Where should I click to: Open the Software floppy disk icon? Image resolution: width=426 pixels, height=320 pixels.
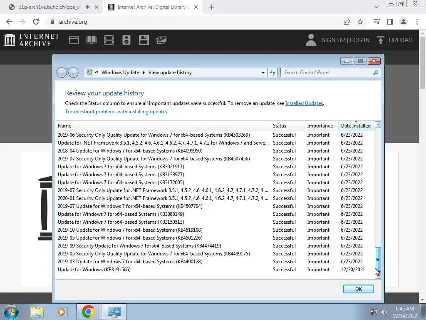point(144,40)
